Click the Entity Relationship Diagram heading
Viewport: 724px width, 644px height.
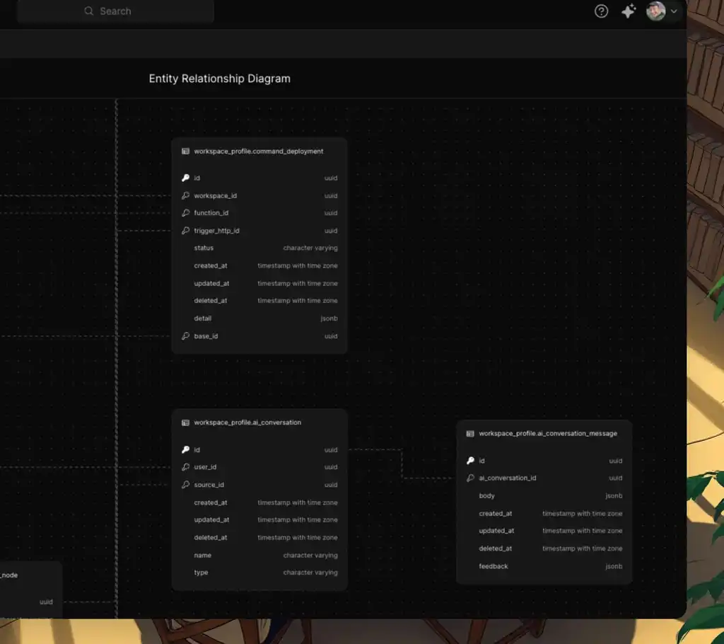pyautogui.click(x=219, y=79)
